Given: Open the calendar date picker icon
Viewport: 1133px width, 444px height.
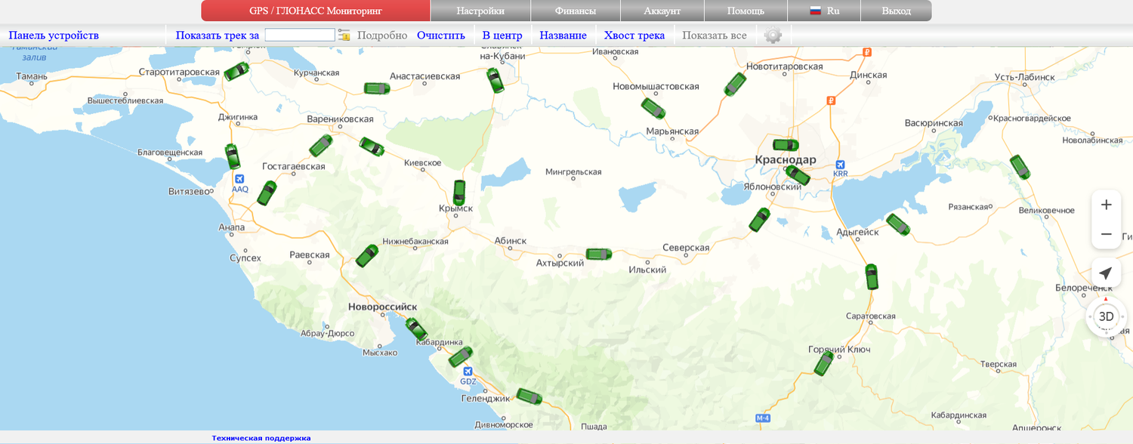Looking at the screenshot, I should tap(344, 35).
